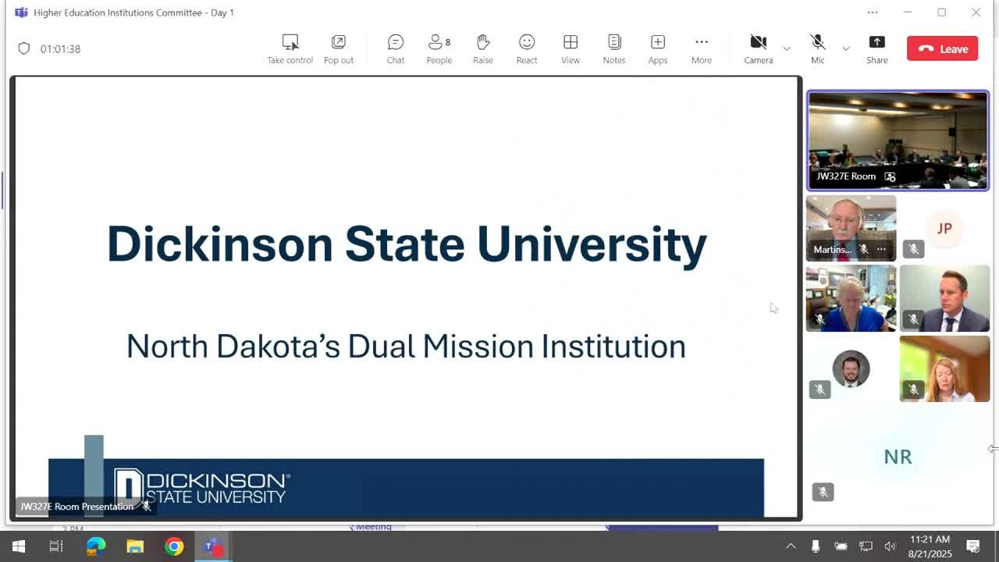Select the JW327E Room video tile
Image resolution: width=999 pixels, height=562 pixels.
[x=898, y=140]
